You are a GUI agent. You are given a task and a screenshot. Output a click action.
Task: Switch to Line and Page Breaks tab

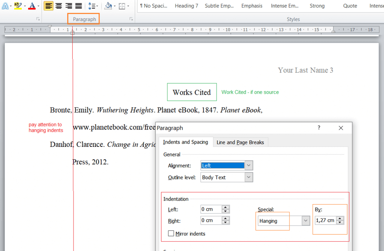click(x=240, y=142)
